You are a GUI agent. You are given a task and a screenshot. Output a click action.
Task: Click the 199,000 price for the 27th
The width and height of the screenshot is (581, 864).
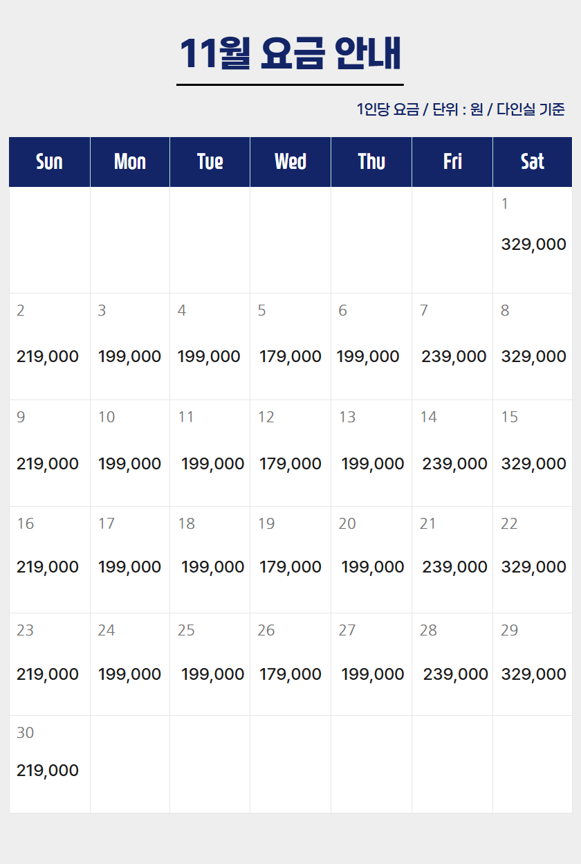(373, 674)
